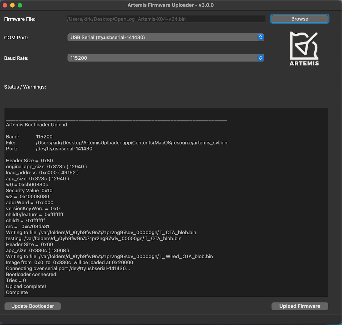Click the 'Port: /dev/tty.usbserial-141430' log line
Viewport: 342px width, 325px height.
49,149
